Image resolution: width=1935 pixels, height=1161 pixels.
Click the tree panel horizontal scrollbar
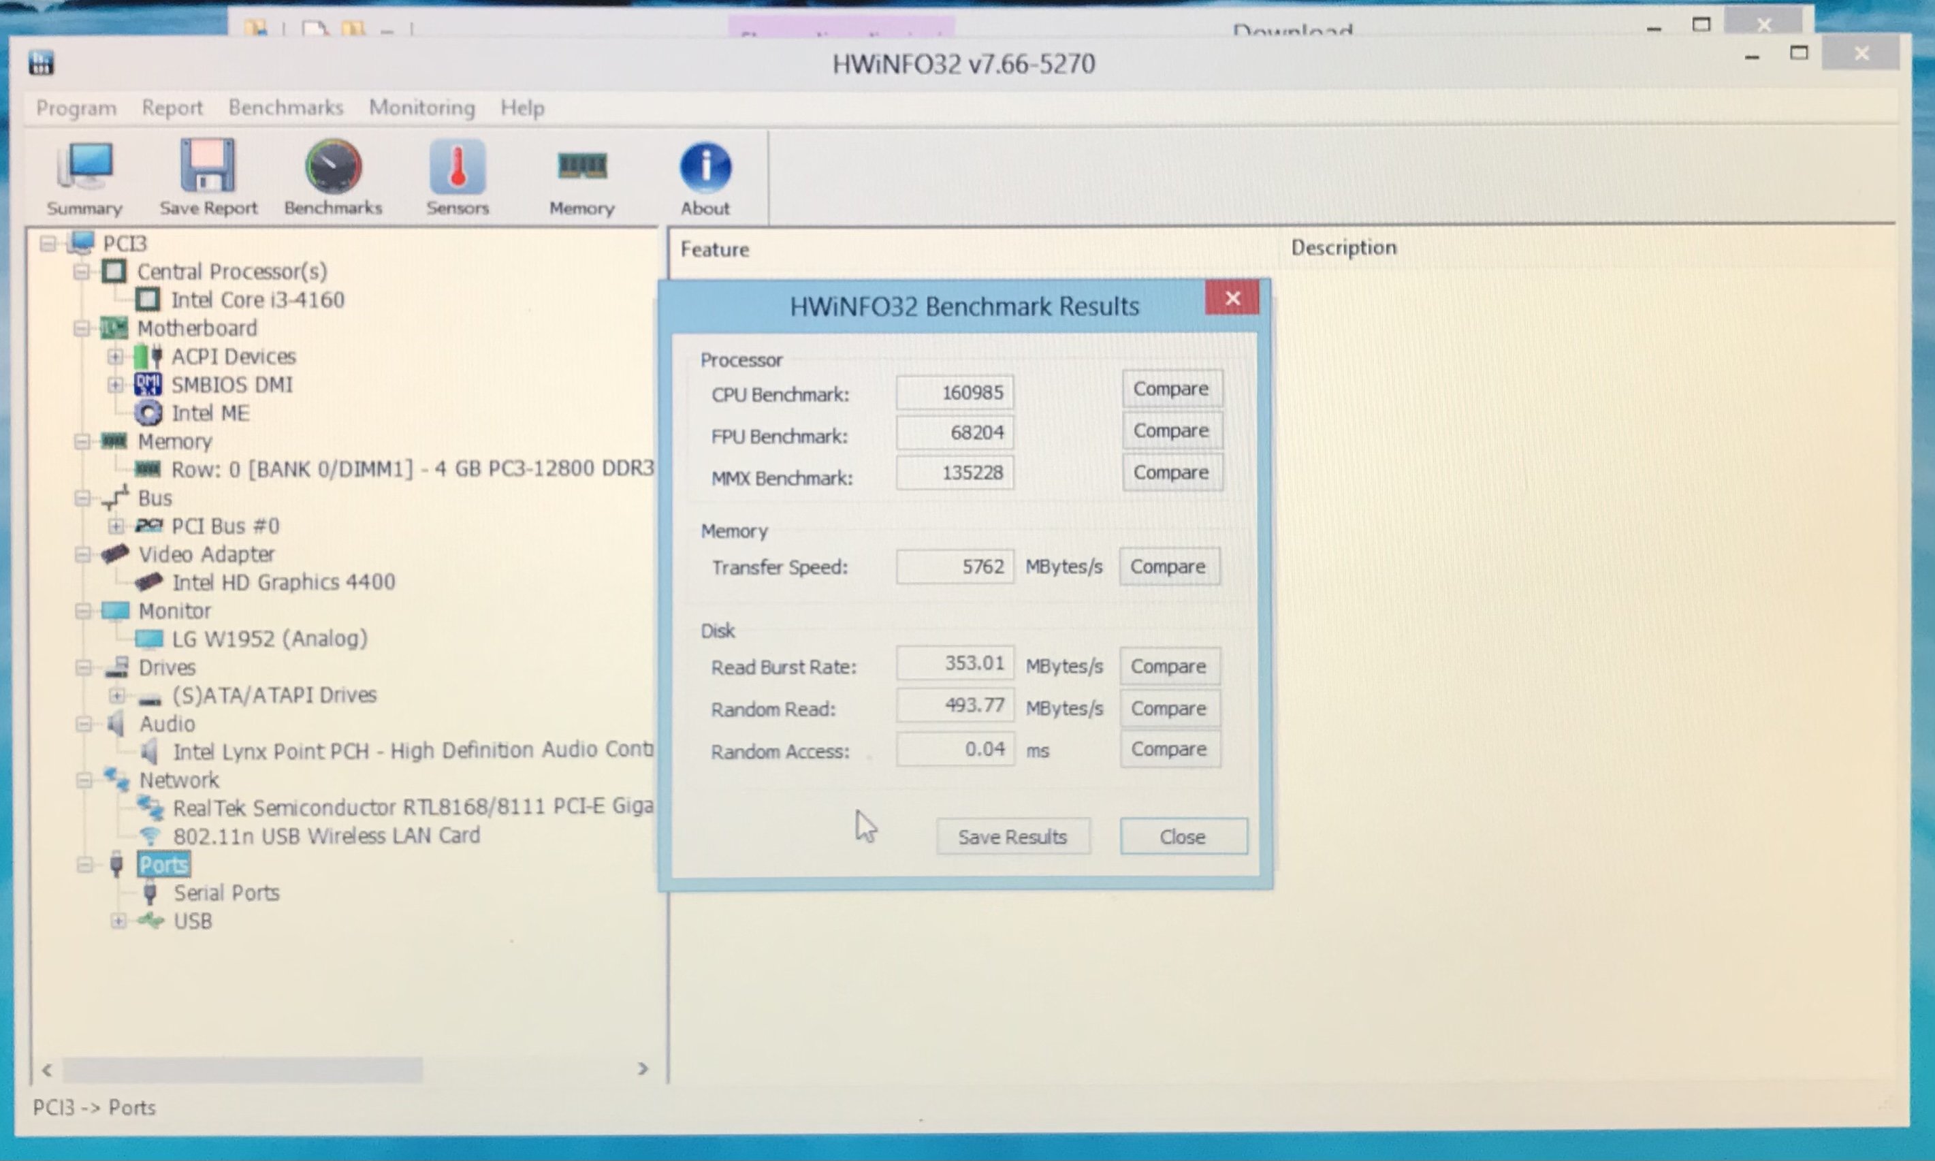tap(242, 1068)
